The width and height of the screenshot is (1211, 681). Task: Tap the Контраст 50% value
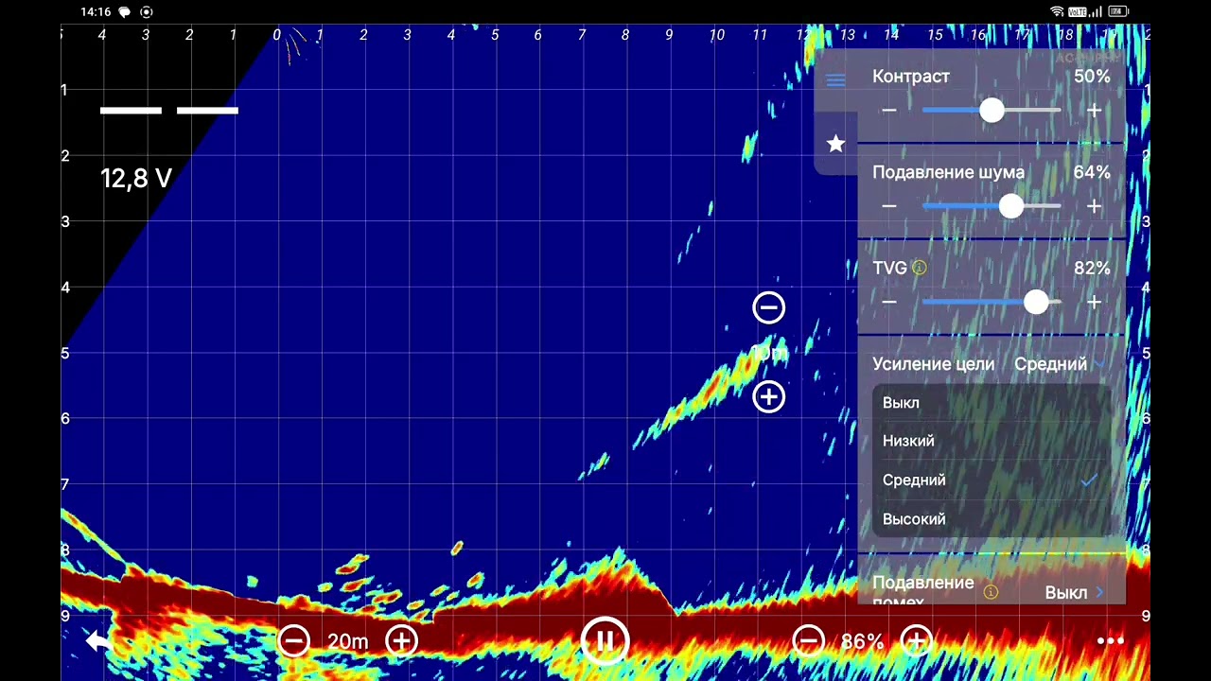coord(1092,77)
